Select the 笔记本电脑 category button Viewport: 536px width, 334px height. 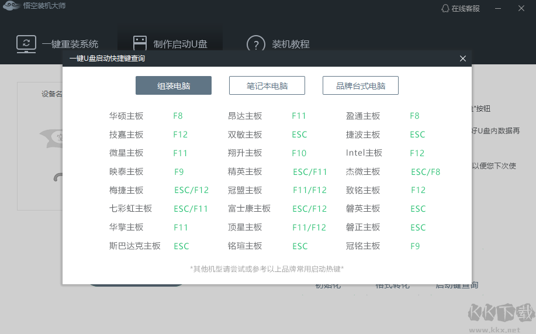coord(267,85)
